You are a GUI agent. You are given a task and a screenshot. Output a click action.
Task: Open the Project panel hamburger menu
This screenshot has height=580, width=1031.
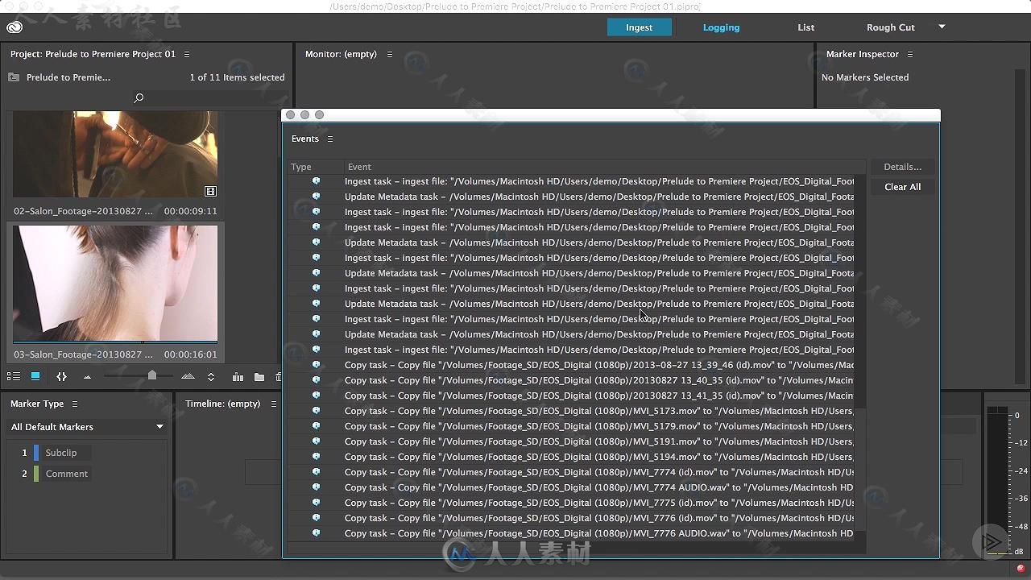pos(187,54)
